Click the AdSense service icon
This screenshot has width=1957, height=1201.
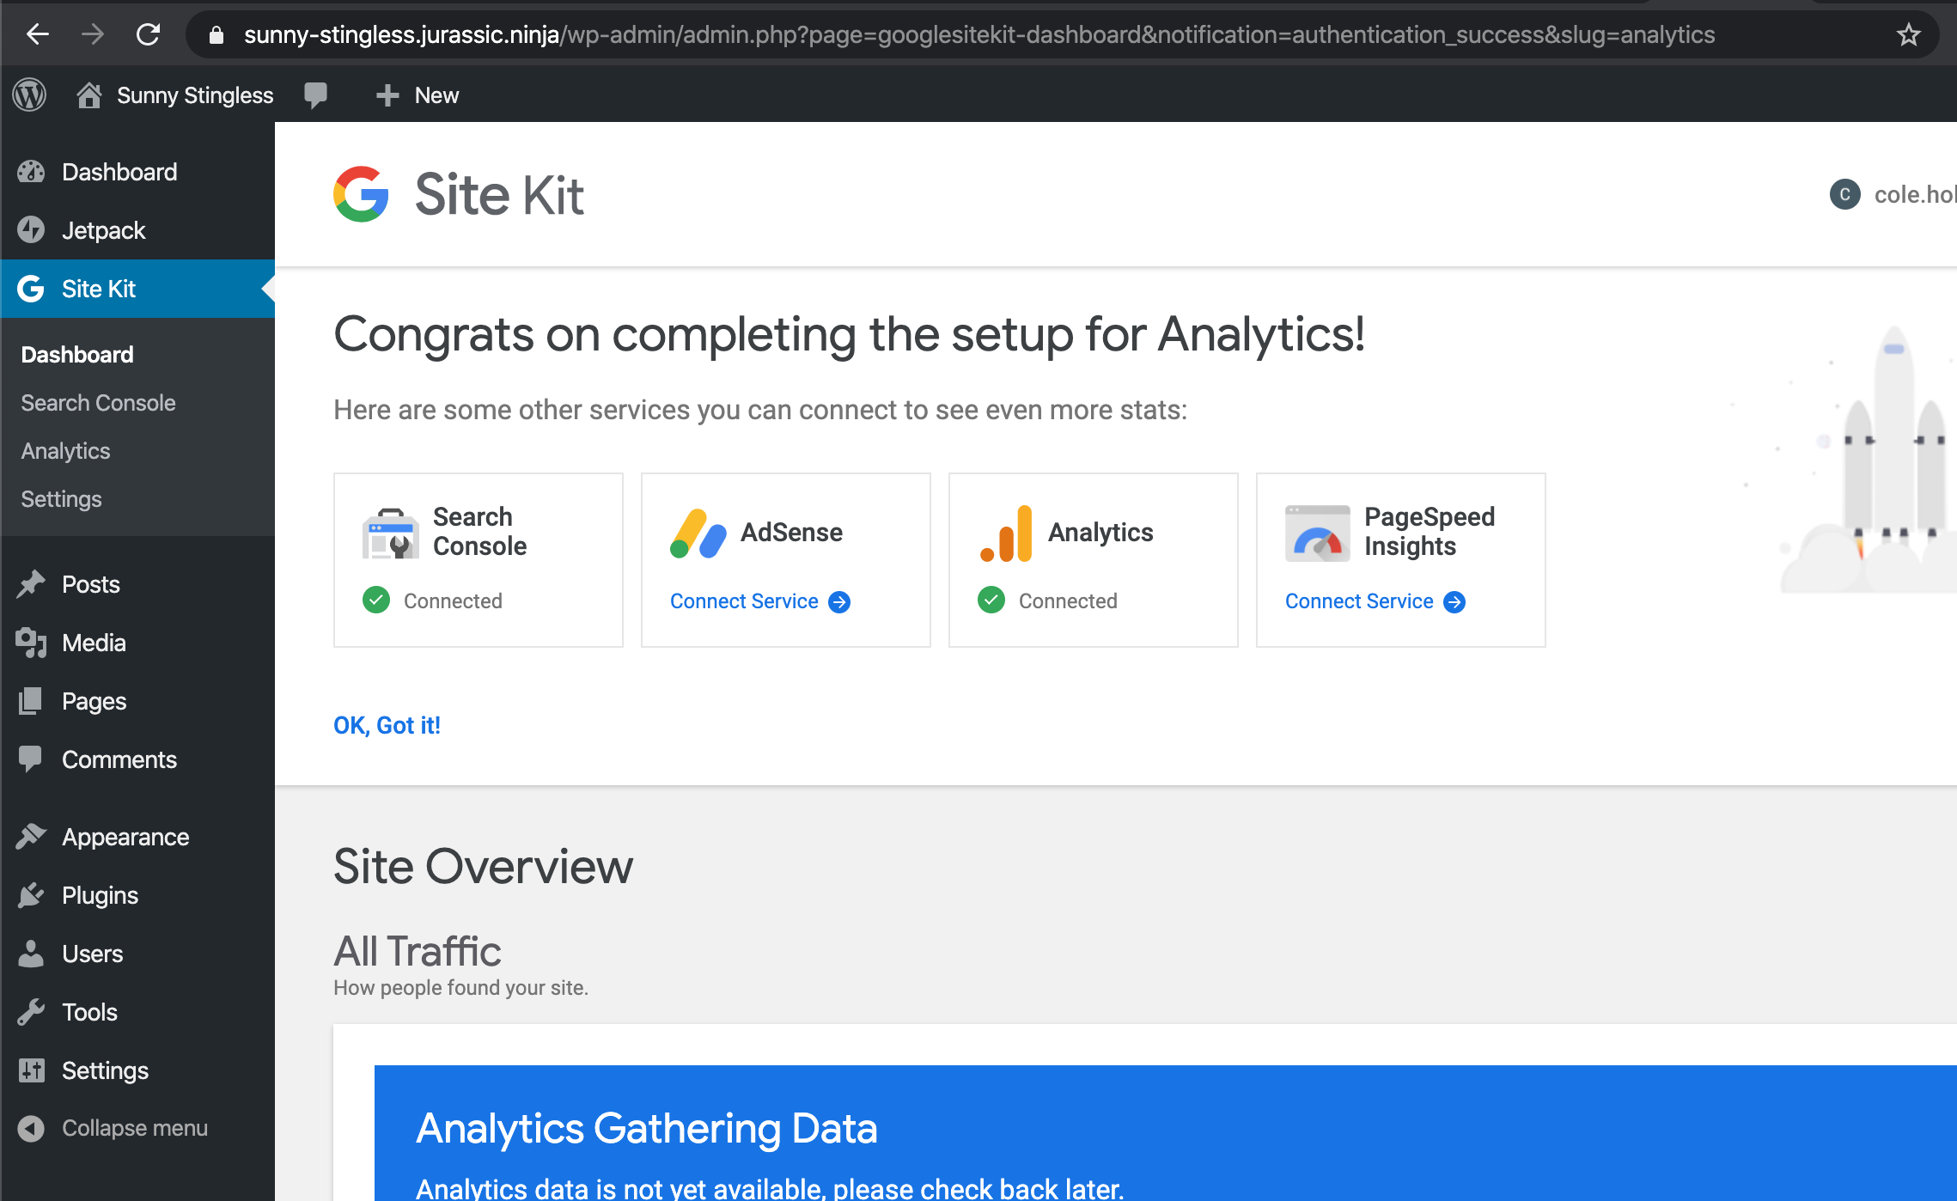(x=698, y=533)
